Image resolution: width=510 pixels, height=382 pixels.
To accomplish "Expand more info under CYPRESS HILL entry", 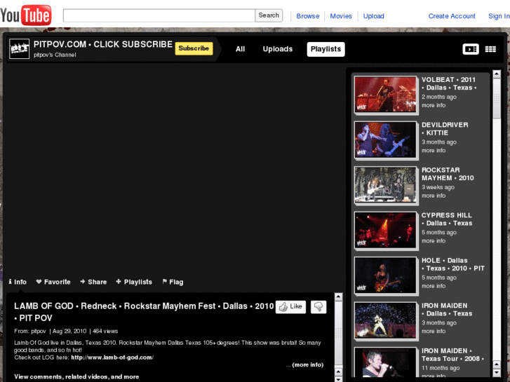I will point(434,241).
